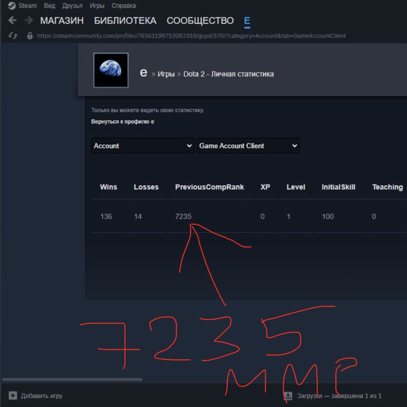Viewport: 407px width, 407px height.
Task: Click text Только вы можете видеть свою статистику
Action: tap(148, 110)
